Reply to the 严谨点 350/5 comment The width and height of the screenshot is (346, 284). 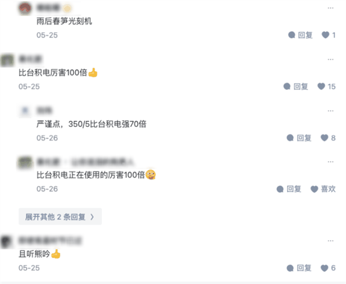point(299,138)
